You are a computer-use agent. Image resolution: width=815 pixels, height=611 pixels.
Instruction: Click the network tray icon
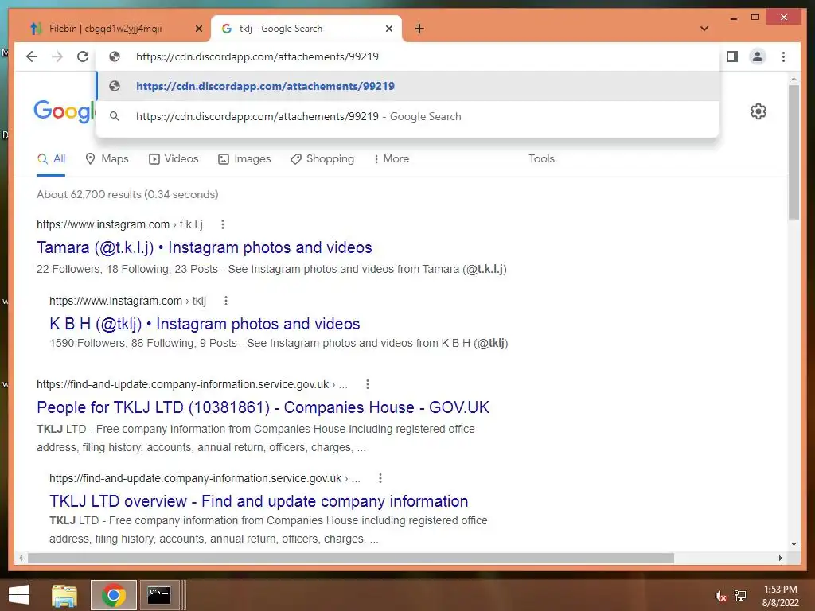pos(740,596)
